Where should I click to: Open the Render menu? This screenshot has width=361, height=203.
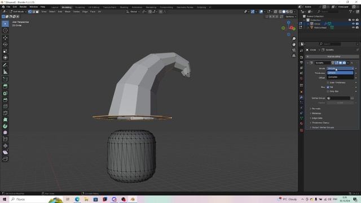click(23, 7)
